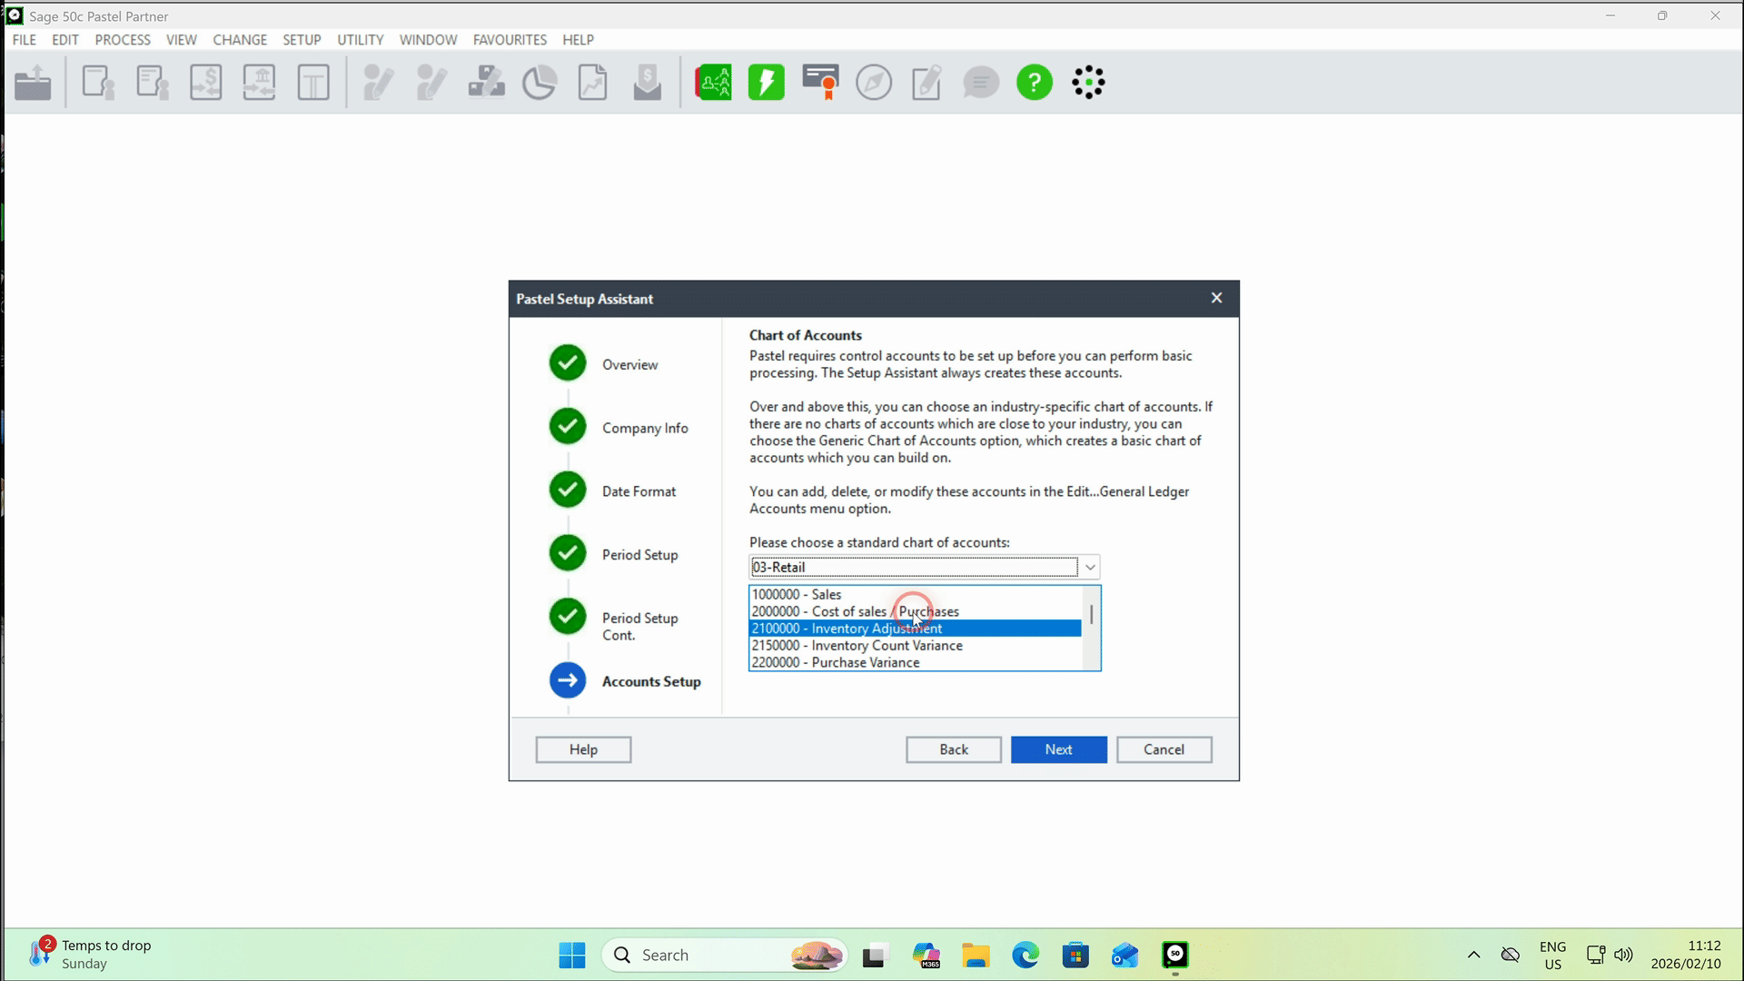Image resolution: width=1744 pixels, height=981 pixels.
Task: Go to the Company Info wizard step
Action: pos(644,428)
